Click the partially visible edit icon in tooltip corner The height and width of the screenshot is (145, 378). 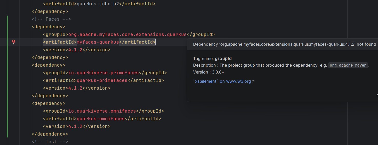point(377,95)
